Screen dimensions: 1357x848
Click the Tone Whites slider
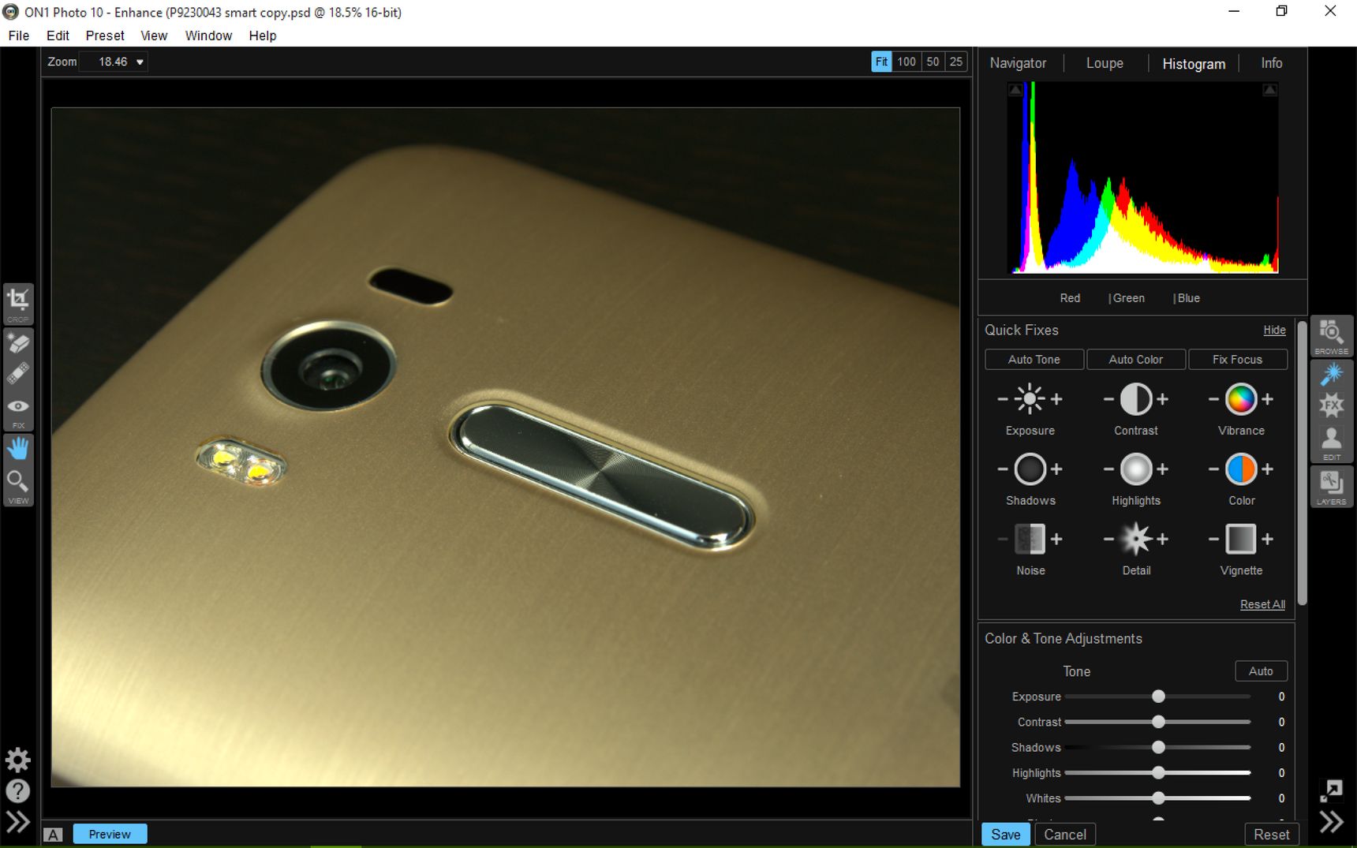1157,798
